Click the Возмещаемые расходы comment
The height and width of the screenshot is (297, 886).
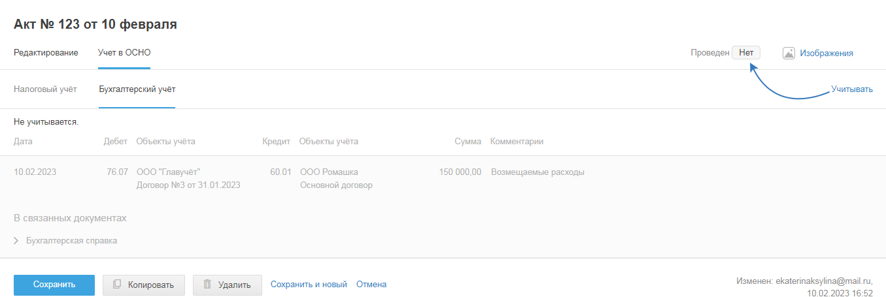[537, 172]
